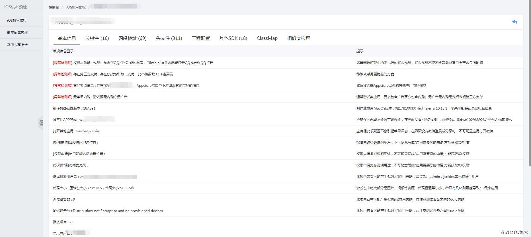Select the 编译机器系统版本：18A391 row
The image size is (531, 237).
click(286, 108)
